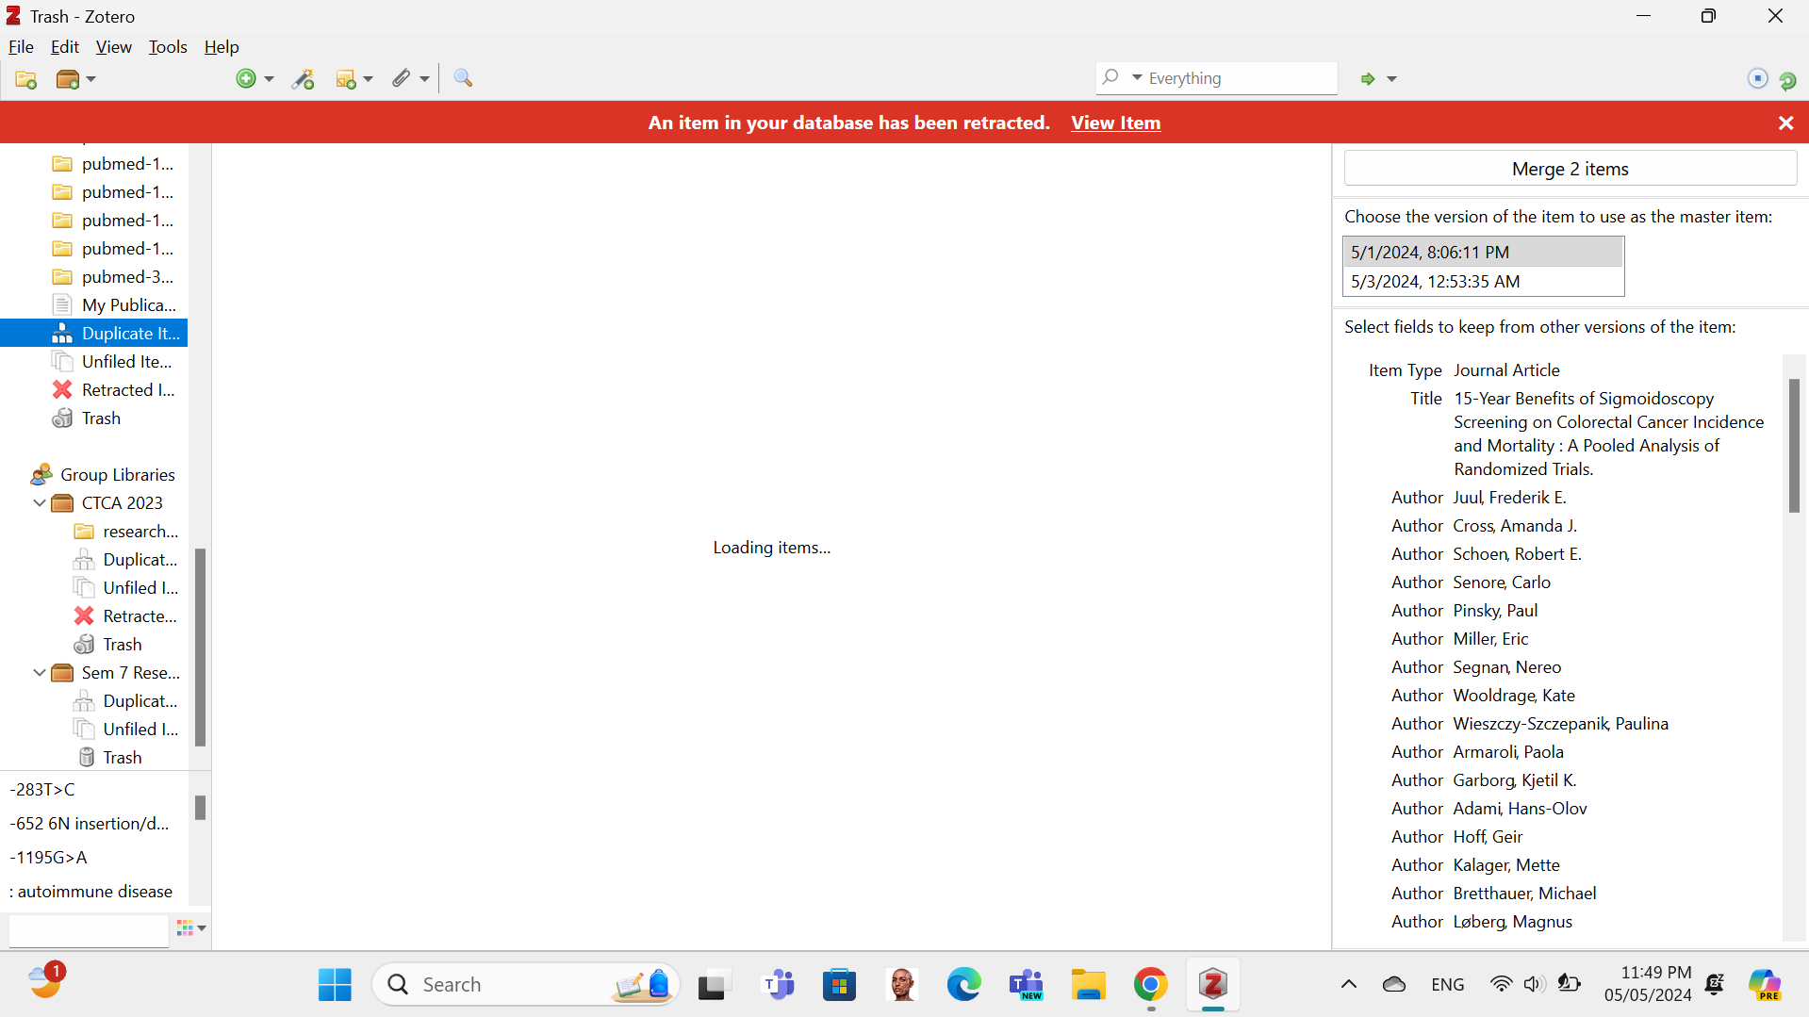Select the 5/1/2024, 8:06:11 PM version
The width and height of the screenshot is (1809, 1017).
coord(1482,252)
